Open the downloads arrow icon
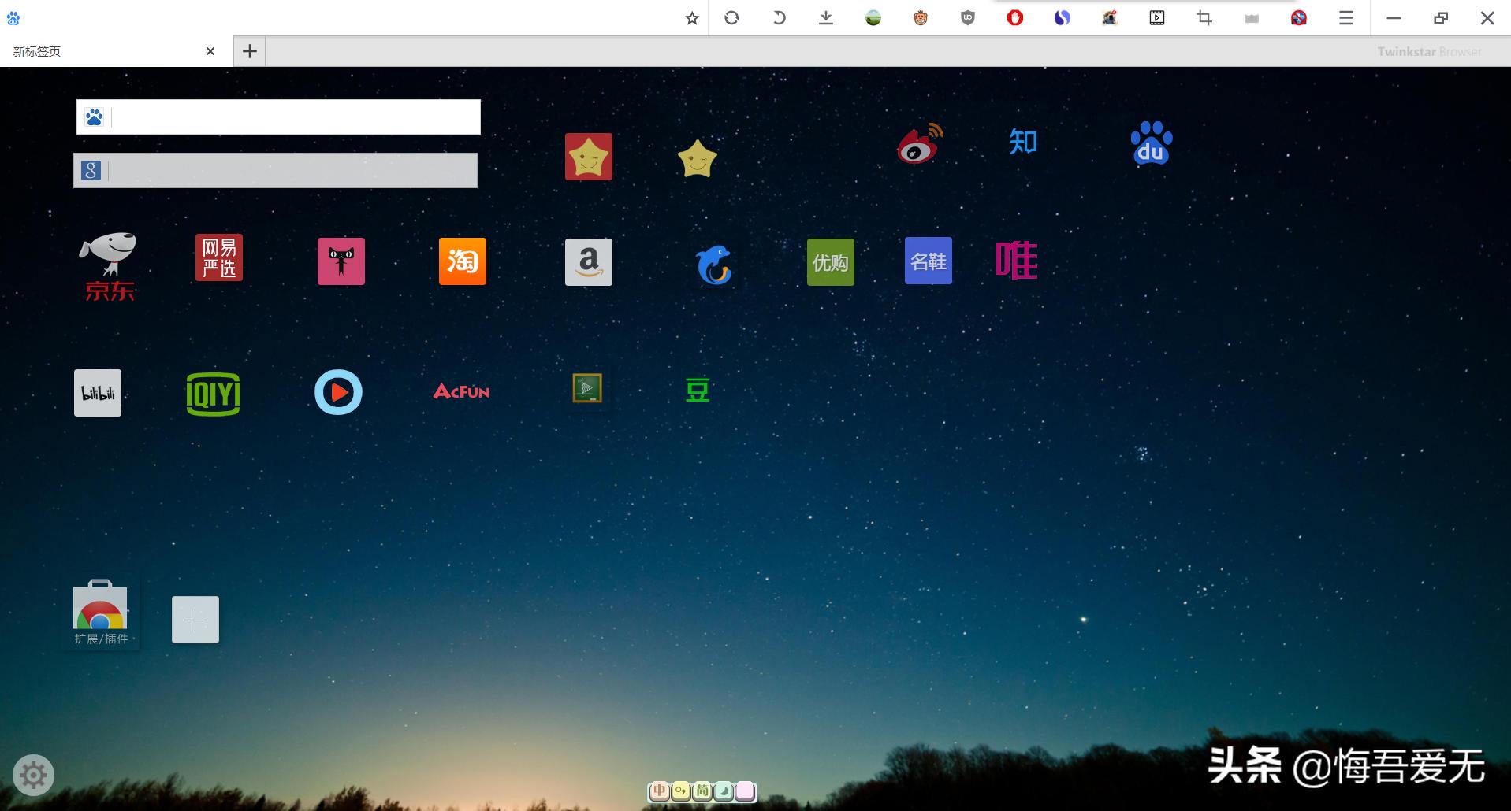Viewport: 1511px width, 811px height. [x=826, y=17]
